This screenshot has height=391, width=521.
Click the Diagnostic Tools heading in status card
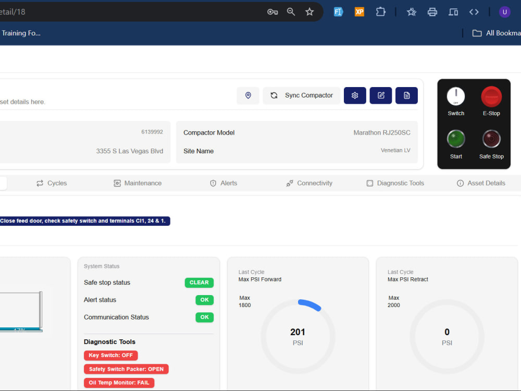109,342
